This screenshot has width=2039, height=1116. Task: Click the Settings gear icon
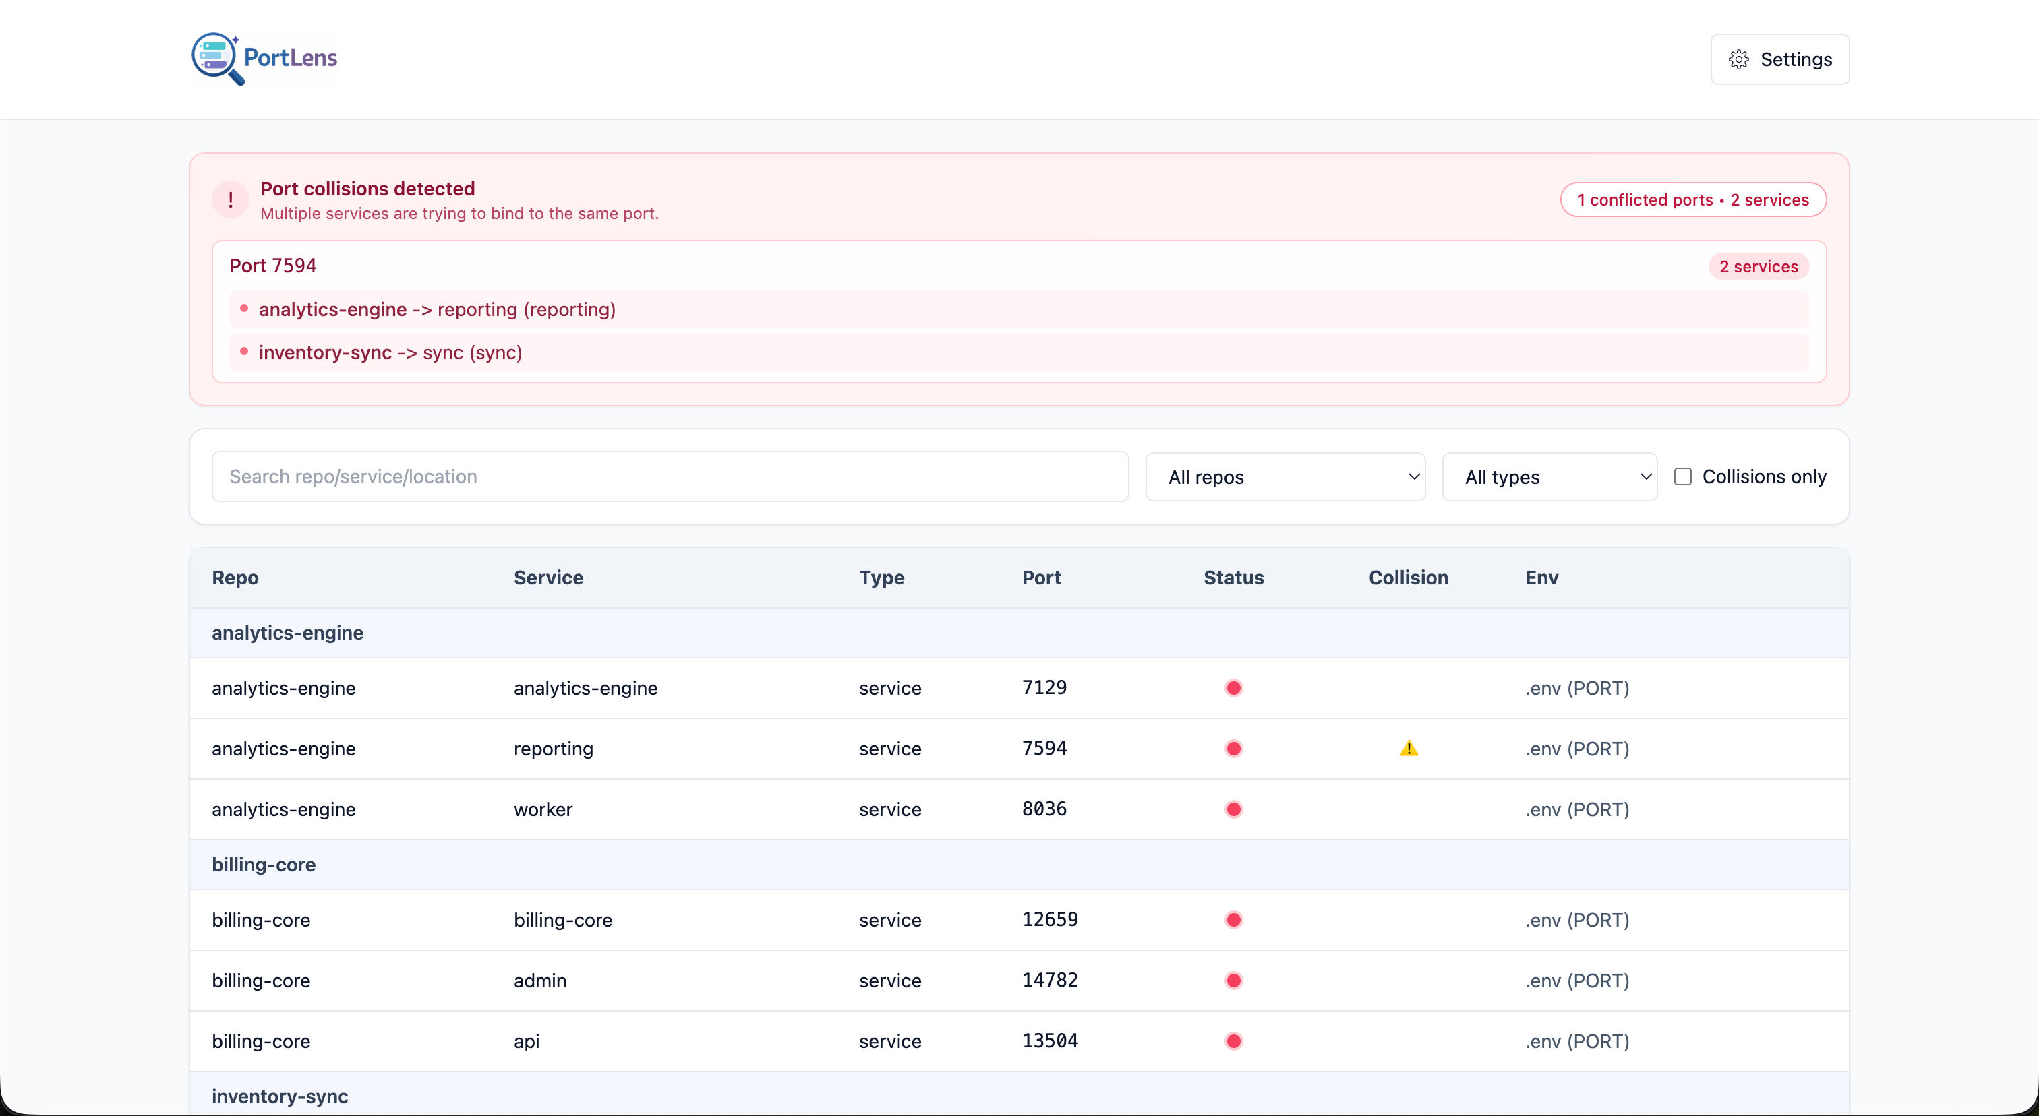[x=1738, y=59]
